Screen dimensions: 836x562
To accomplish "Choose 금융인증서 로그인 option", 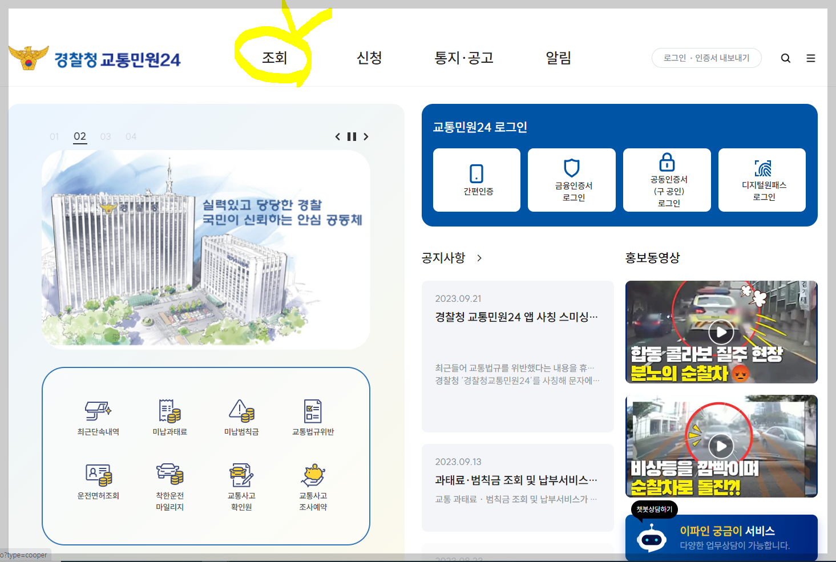I will [572, 180].
